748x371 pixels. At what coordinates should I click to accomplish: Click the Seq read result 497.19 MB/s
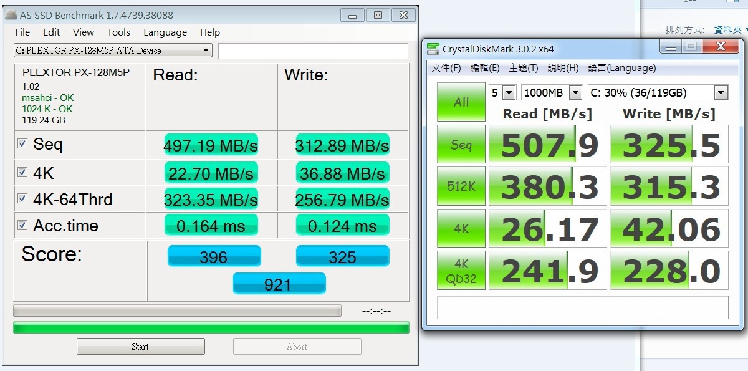pos(211,145)
